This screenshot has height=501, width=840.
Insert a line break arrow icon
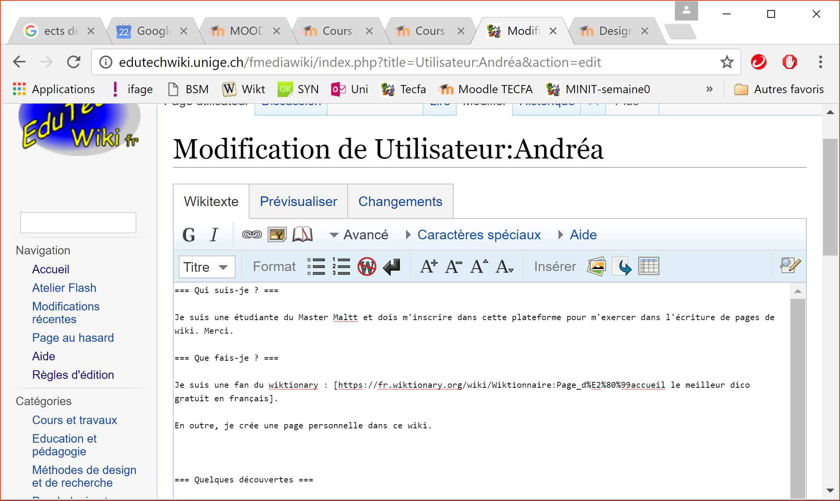[x=392, y=266]
